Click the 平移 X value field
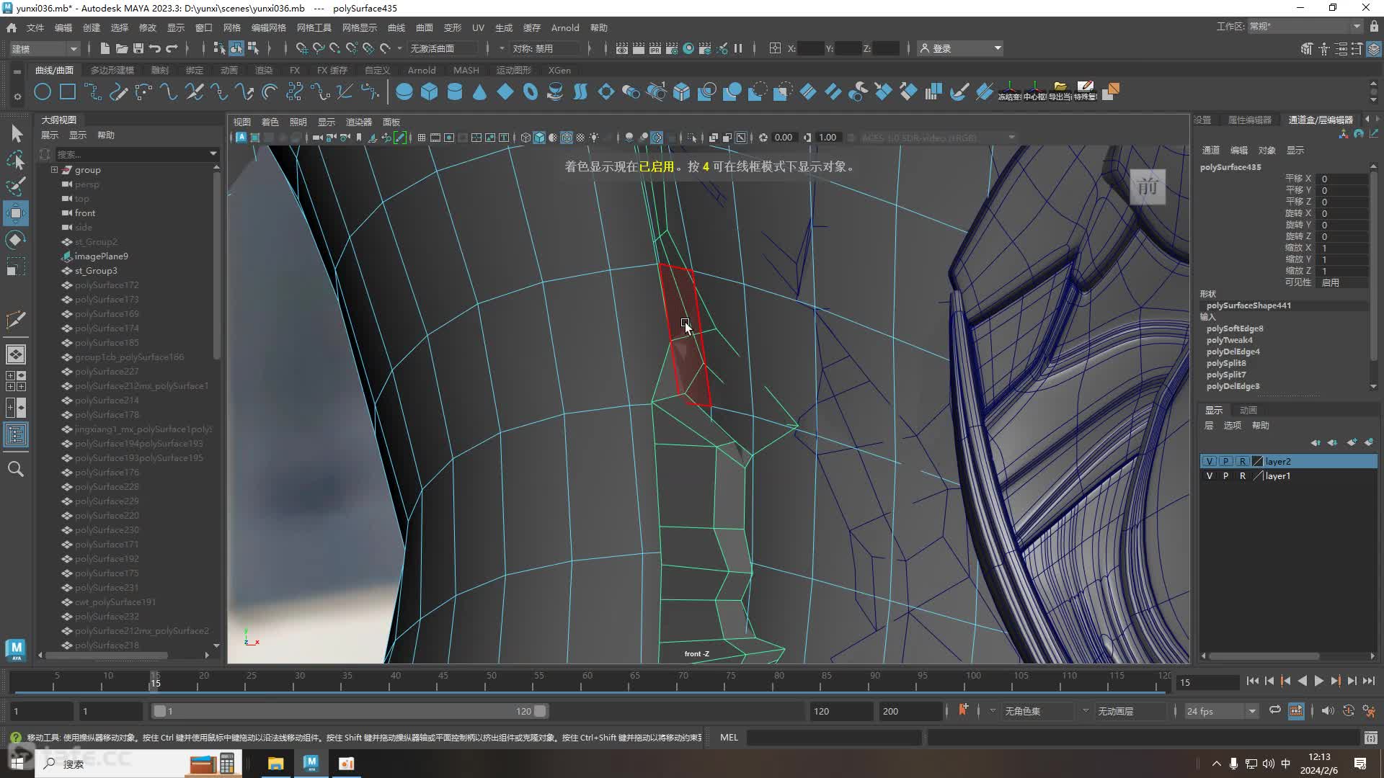This screenshot has height=778, width=1384. (1342, 179)
